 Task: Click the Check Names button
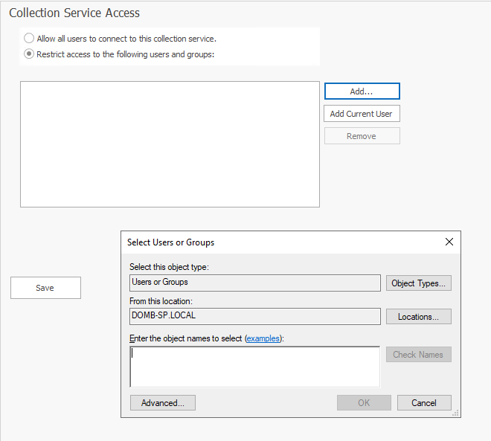[418, 355]
